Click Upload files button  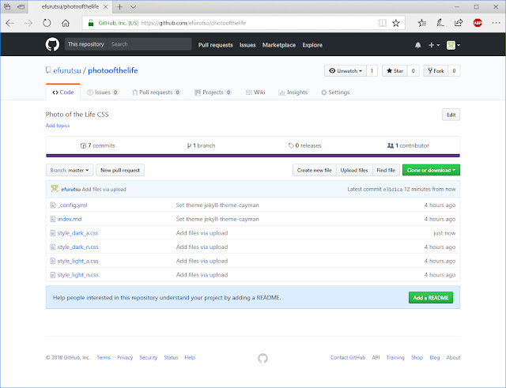tap(354, 171)
